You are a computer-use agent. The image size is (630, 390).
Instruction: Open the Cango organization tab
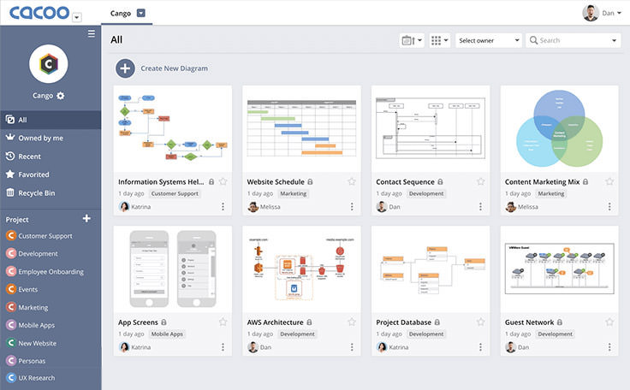pyautogui.click(x=127, y=13)
